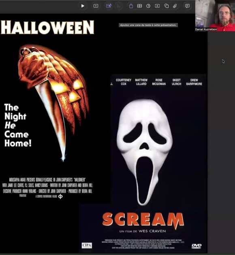Insert a table using the table icon

(139, 6)
